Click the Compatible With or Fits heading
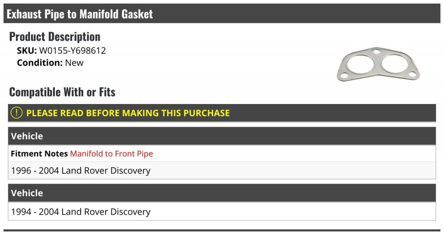 coord(62,92)
